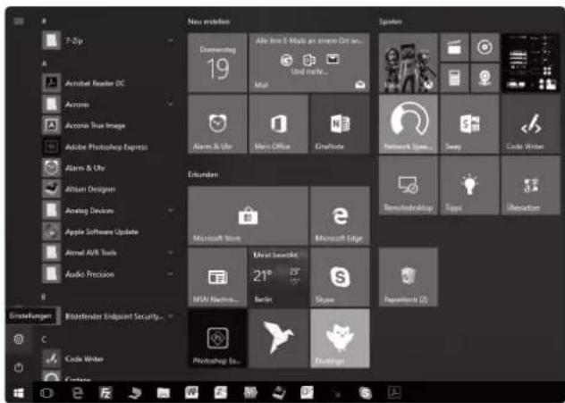Open the Remotedesktop tile
The width and height of the screenshot is (565, 403).
coord(409,185)
